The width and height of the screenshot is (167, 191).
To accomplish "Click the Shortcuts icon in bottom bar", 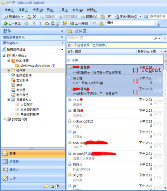I will coord(58,186).
